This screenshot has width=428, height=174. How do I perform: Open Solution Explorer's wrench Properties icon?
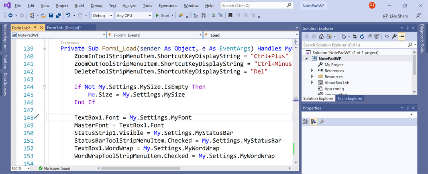tap(394, 36)
